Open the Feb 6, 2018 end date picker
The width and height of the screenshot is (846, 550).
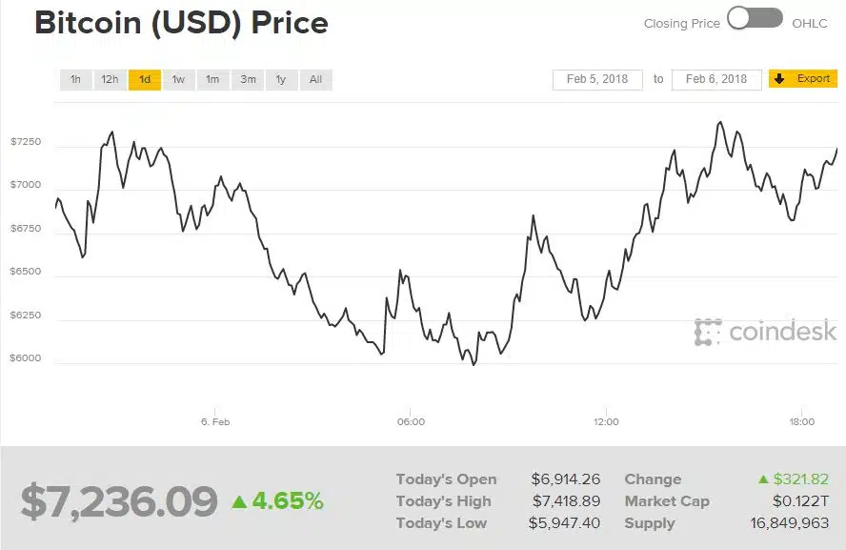[x=716, y=79]
